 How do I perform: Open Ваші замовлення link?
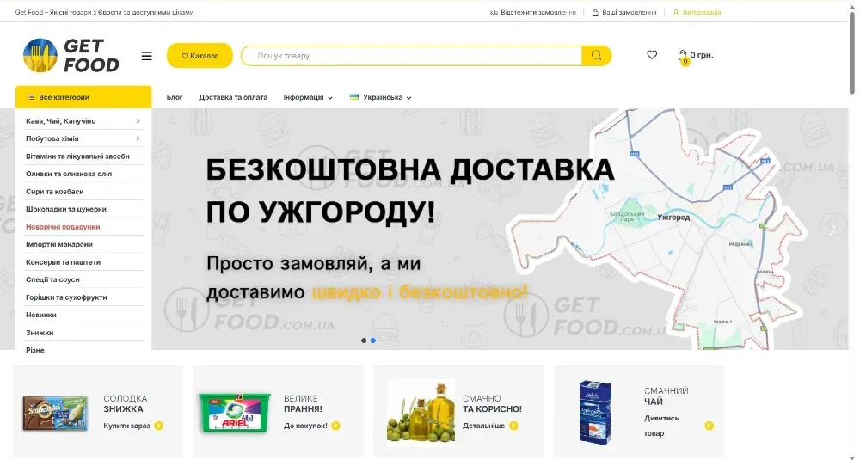(624, 12)
